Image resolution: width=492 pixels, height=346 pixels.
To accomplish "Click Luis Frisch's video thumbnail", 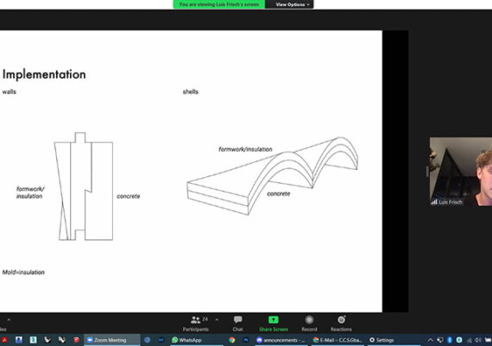I will 461,172.
